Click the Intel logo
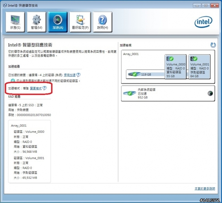The height and width of the screenshot is (203, 222). click(203, 22)
